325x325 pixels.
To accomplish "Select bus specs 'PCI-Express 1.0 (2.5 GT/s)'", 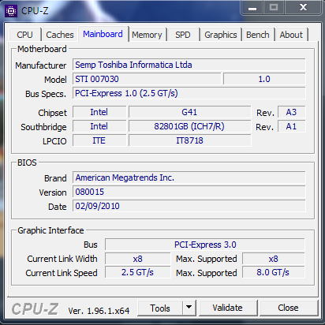I will pos(189,93).
